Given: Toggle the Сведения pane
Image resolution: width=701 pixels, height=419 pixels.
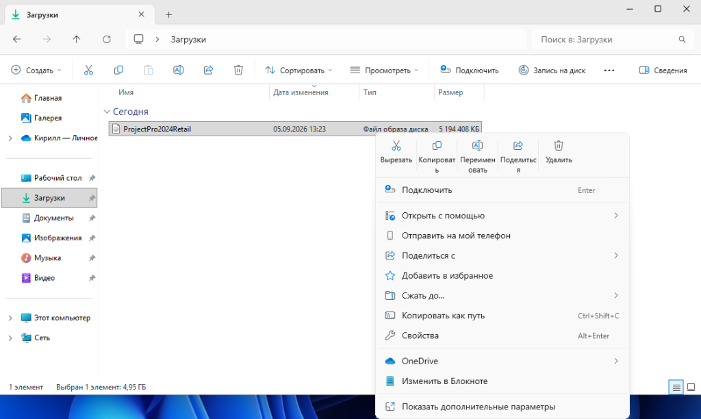Looking at the screenshot, I should (x=663, y=71).
